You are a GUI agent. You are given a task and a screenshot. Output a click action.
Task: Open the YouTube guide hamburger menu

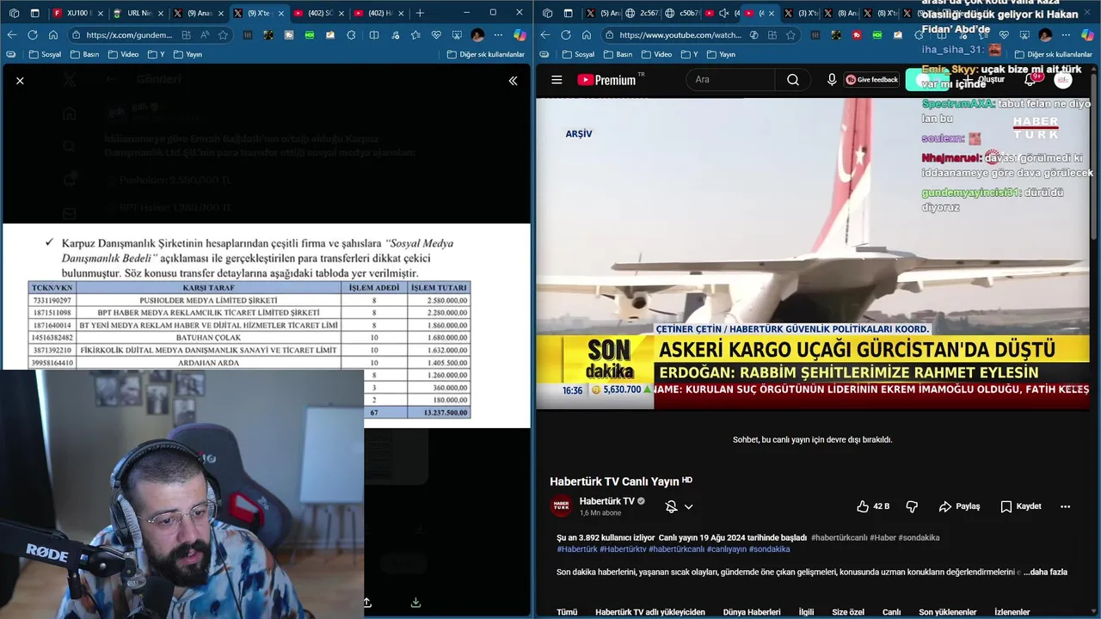pos(557,80)
